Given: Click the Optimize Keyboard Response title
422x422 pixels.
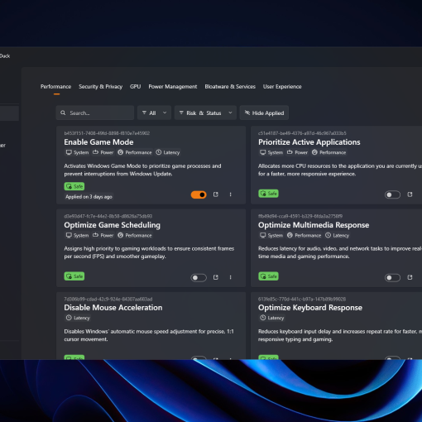Looking at the screenshot, I should pos(310,308).
